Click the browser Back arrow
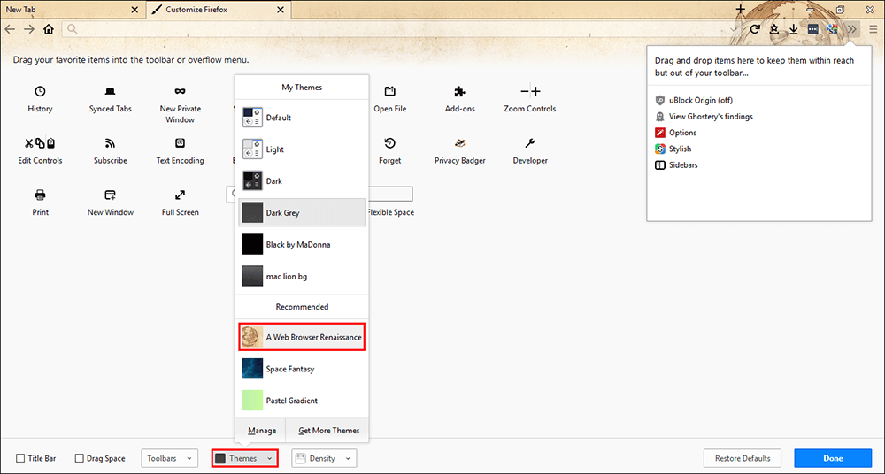The height and width of the screenshot is (474, 885). coord(10,29)
